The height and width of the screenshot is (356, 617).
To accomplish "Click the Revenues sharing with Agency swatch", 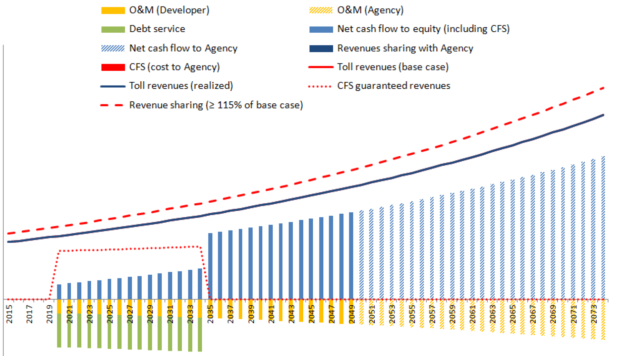I will pyautogui.click(x=321, y=48).
